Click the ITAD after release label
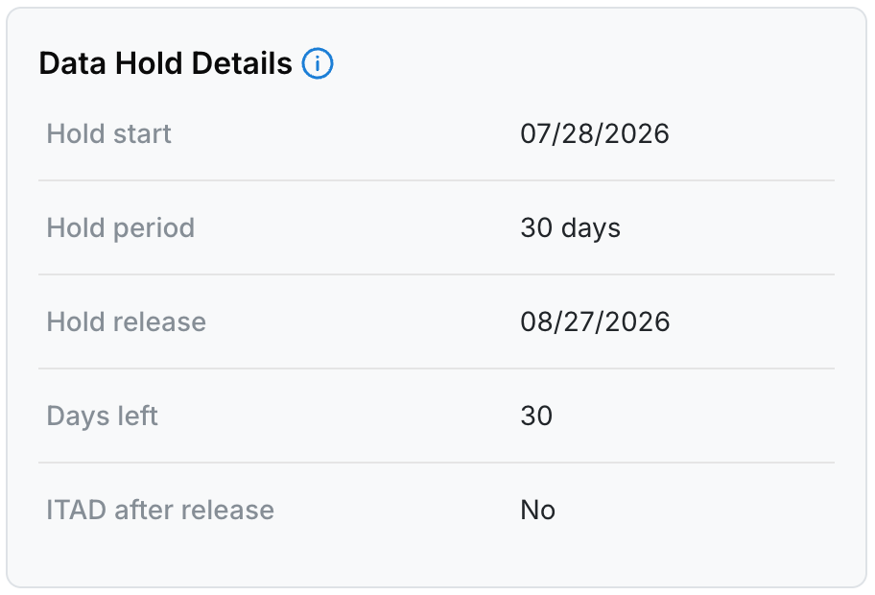 click(x=160, y=511)
